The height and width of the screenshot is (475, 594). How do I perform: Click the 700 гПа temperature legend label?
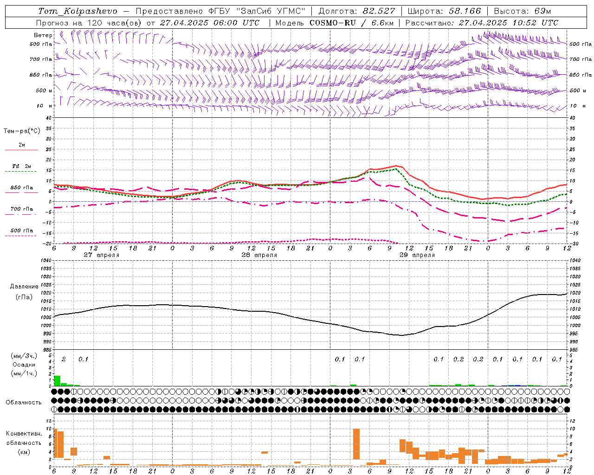(22, 209)
